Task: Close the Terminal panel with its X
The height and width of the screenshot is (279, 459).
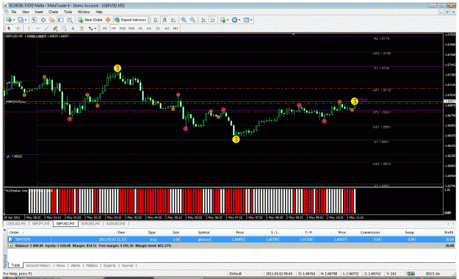Action: (4, 231)
